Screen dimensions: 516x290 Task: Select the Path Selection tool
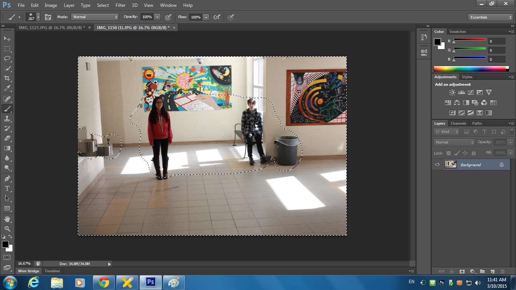(7, 198)
